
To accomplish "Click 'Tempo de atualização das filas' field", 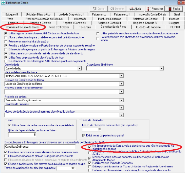I will click(x=66, y=168).
